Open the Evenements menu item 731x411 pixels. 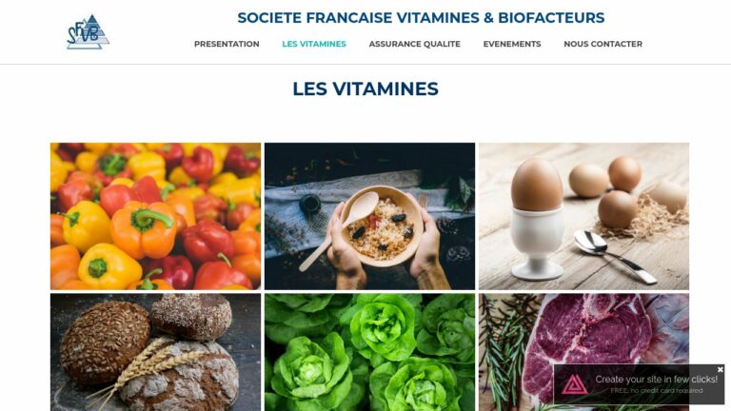(512, 44)
